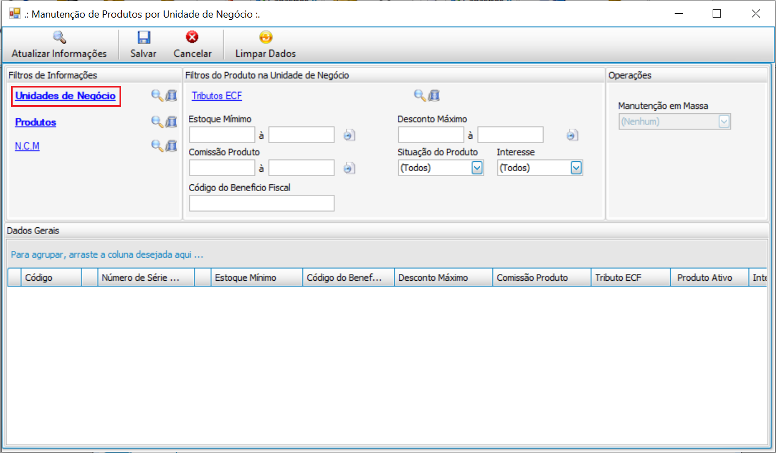Open the Produtos link
The height and width of the screenshot is (453, 776).
[x=35, y=122]
